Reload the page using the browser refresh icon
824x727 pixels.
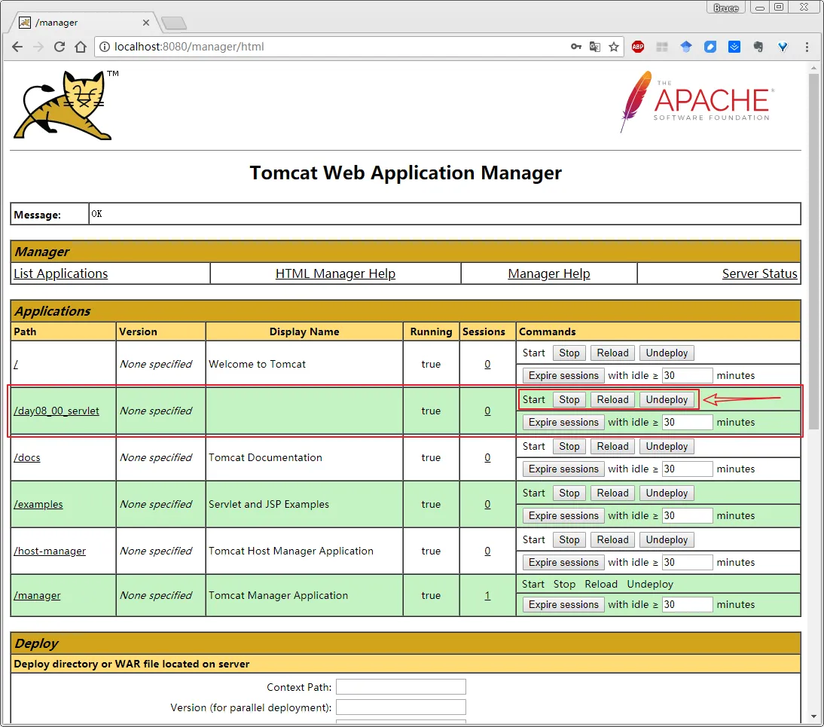[x=60, y=47]
